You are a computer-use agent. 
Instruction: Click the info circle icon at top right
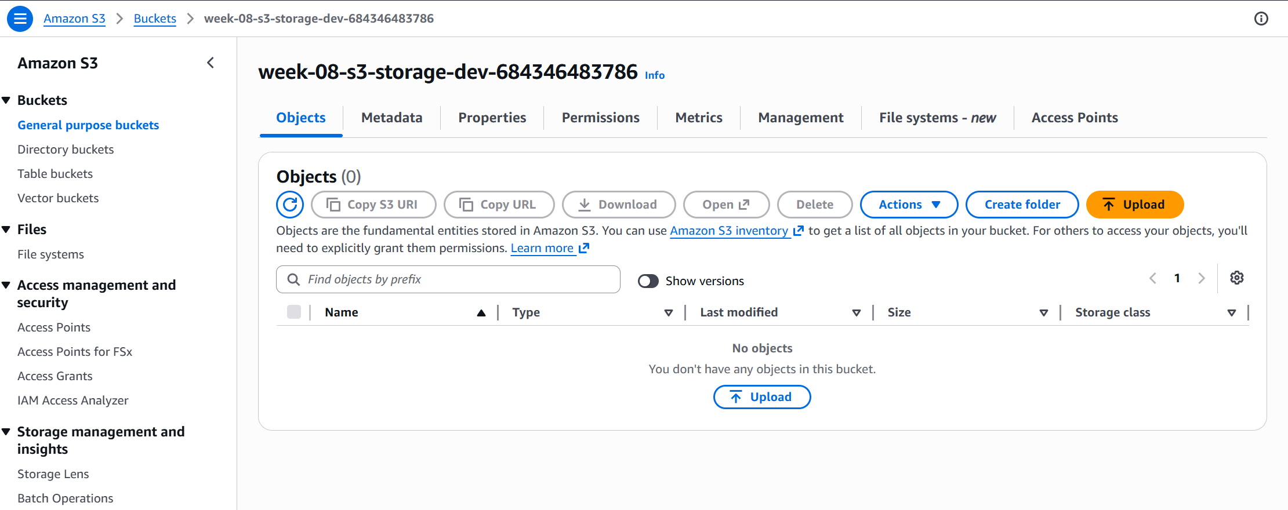pyautogui.click(x=1261, y=19)
